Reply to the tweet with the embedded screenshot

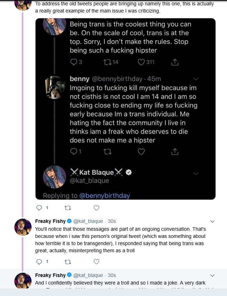pos(39,208)
